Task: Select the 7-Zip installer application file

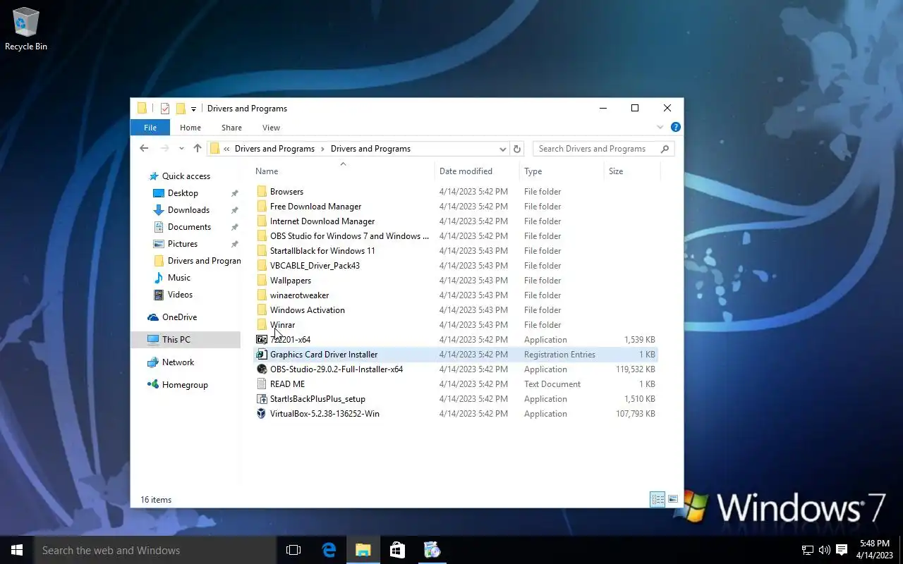Action: tap(290, 340)
